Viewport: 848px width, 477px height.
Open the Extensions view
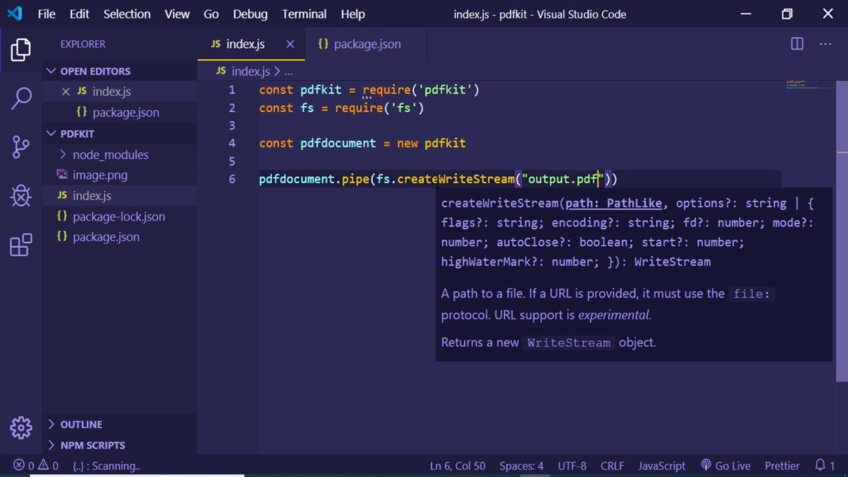pos(21,244)
